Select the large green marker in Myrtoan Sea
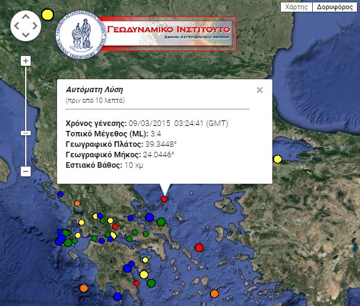360x306 pixels. click(151, 283)
